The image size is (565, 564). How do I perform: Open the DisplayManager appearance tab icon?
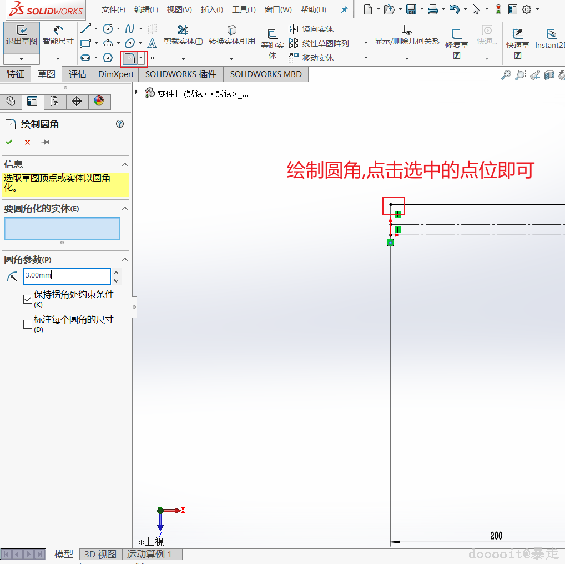[x=99, y=102]
